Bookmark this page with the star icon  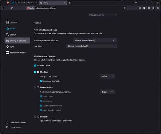[124, 8]
